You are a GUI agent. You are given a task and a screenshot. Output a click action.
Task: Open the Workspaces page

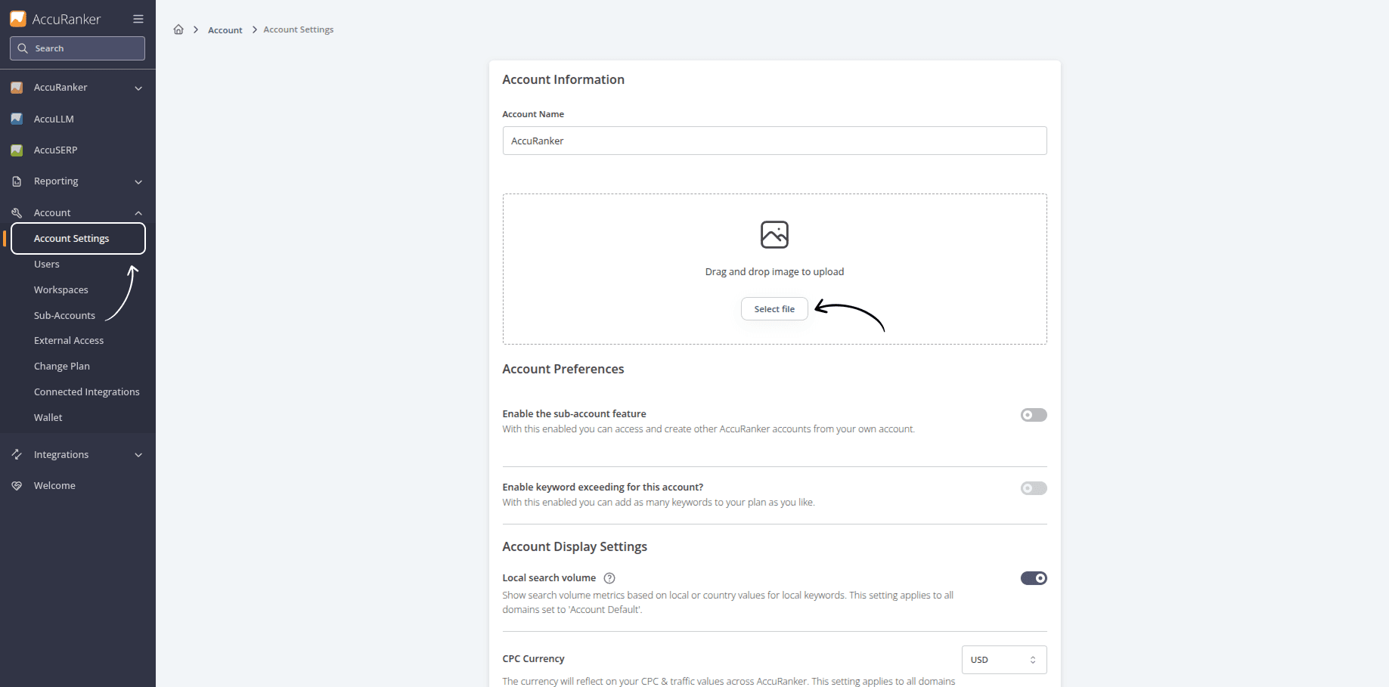(61, 290)
